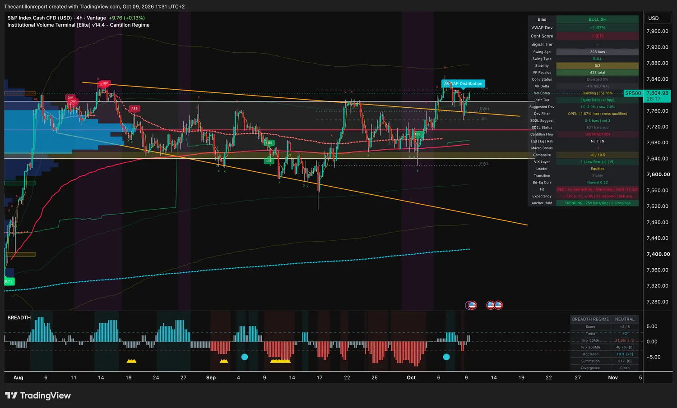Screen dimensions: 677x408
Task: Click the BULLISH bias value cell
Action: click(x=597, y=19)
